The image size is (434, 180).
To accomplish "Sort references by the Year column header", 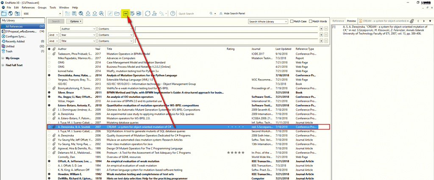I will (x=98, y=49).
